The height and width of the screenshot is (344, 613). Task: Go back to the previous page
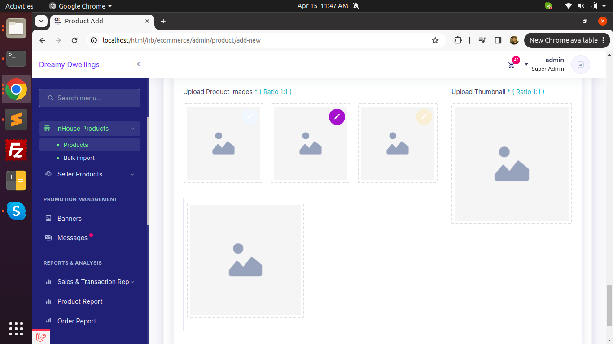coord(42,40)
